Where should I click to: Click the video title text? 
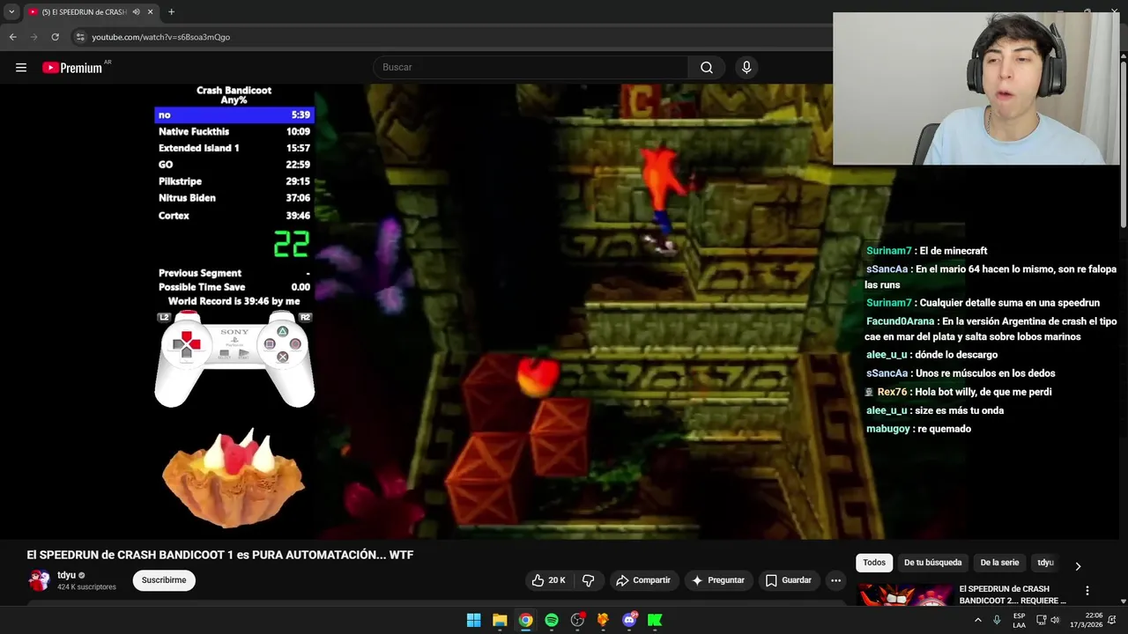(x=219, y=555)
